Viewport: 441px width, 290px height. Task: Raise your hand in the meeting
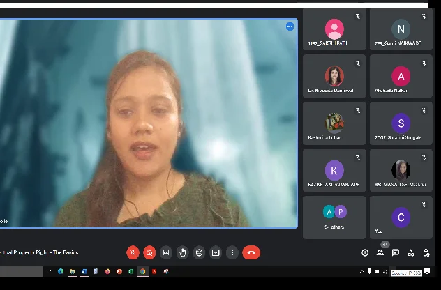click(x=183, y=252)
